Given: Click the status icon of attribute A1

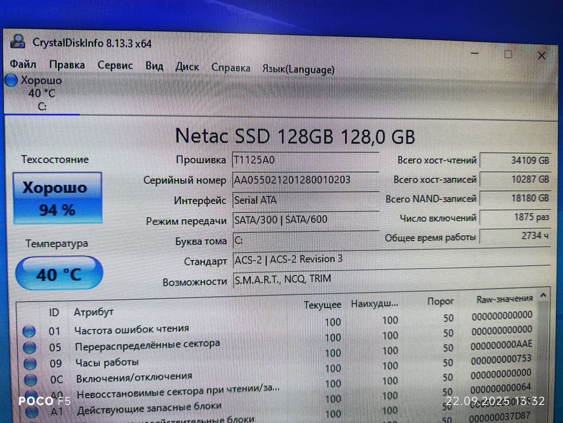Looking at the screenshot, I should coord(32,412).
